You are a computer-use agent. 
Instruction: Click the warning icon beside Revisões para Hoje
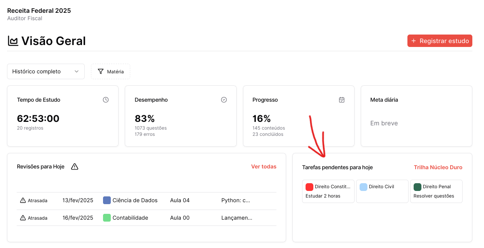click(x=75, y=166)
